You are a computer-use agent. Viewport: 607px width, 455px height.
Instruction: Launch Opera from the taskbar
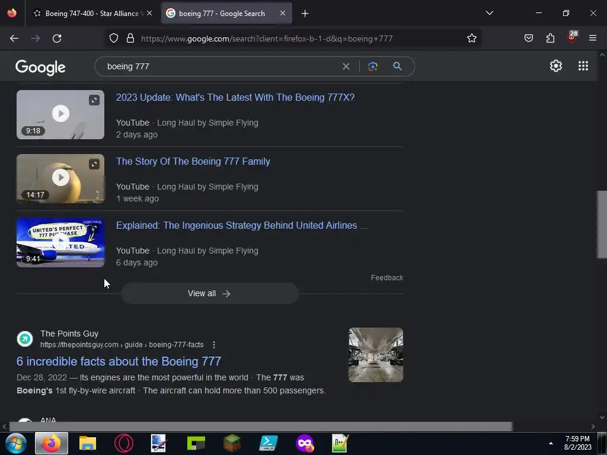click(124, 443)
